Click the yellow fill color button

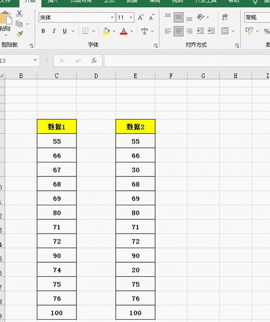pyautogui.click(x=106, y=31)
